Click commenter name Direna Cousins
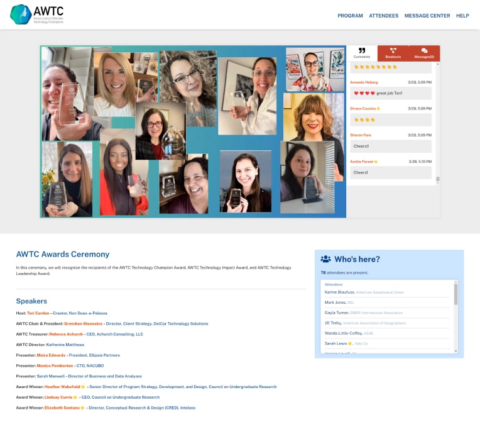480x429 pixels. point(363,109)
